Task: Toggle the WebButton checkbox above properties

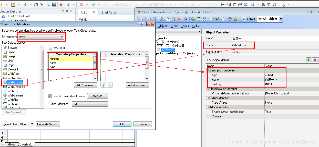Action: [50, 48]
